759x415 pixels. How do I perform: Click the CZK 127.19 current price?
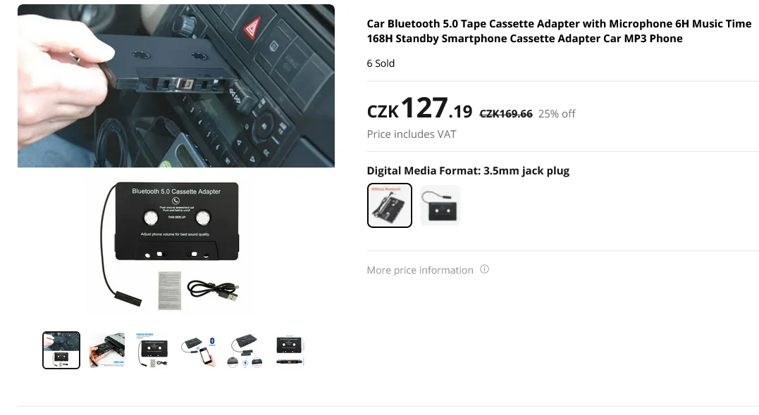point(420,108)
